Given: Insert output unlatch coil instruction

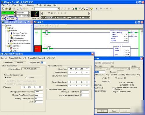Looking at the screenshot, I should click(65, 13).
